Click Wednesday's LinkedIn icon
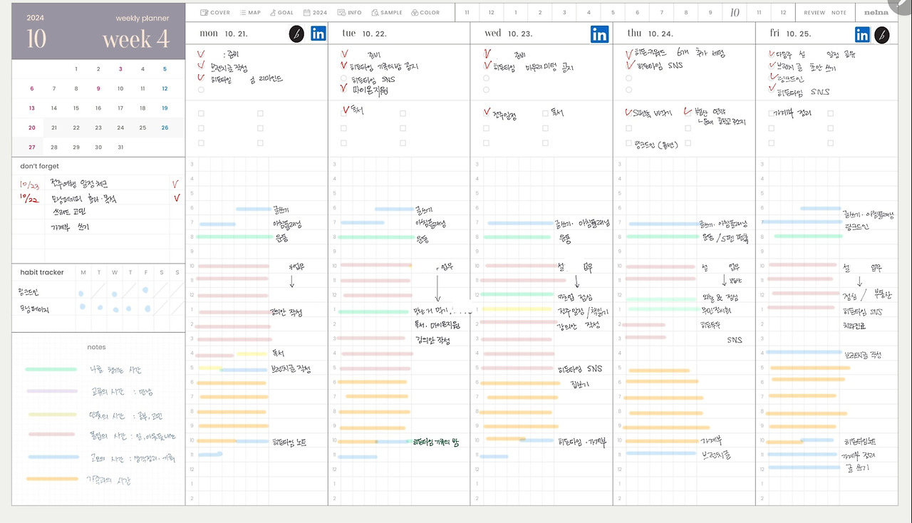Screen dimensions: 912x523 pyautogui.click(x=599, y=33)
